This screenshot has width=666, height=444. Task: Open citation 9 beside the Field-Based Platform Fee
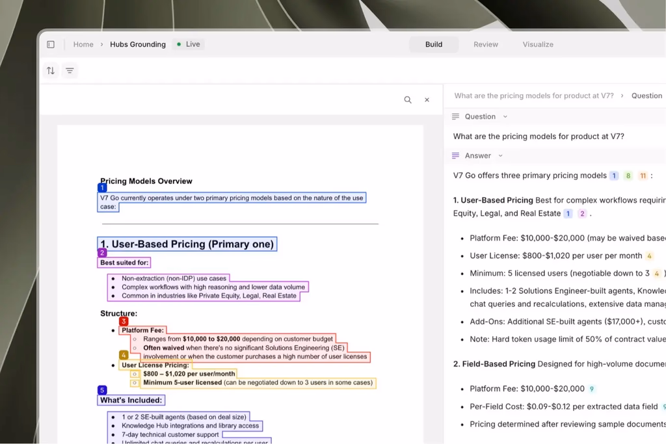click(x=592, y=389)
